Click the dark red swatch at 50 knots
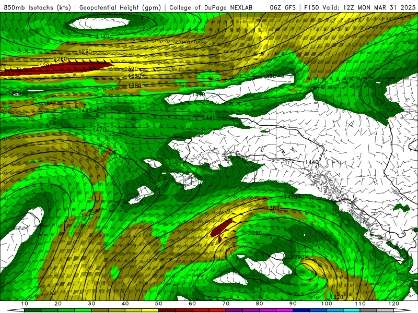418x313 pixels. tap(167, 310)
